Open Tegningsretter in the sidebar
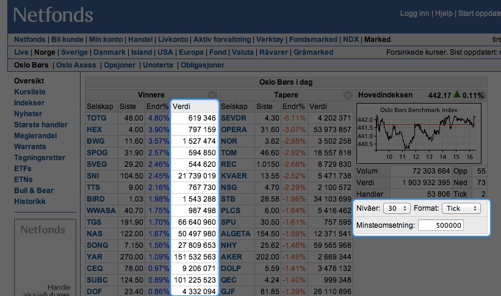 tap(40, 158)
